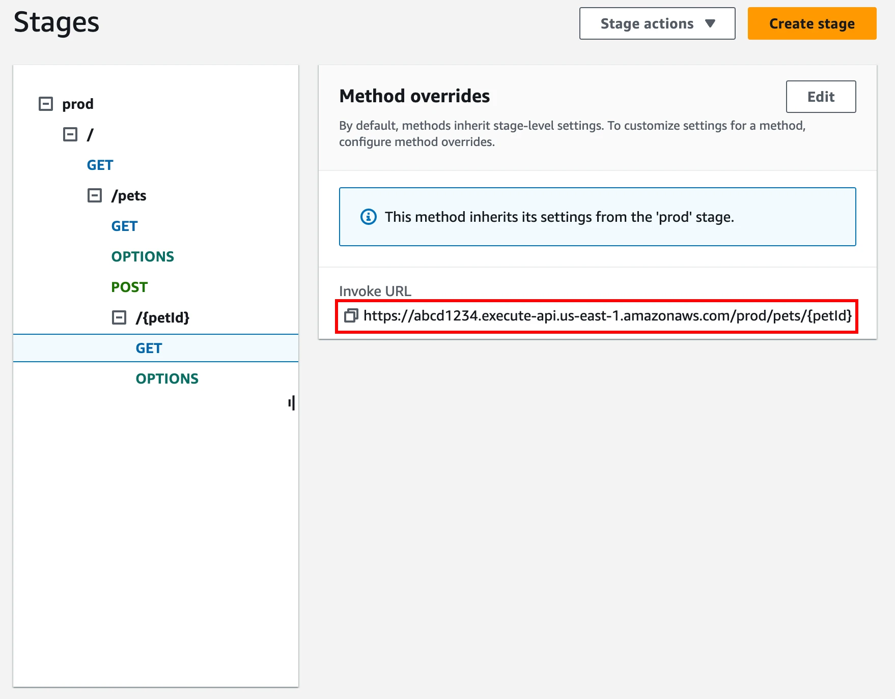Click the Method overrides heading
The height and width of the screenshot is (699, 895).
pos(414,96)
